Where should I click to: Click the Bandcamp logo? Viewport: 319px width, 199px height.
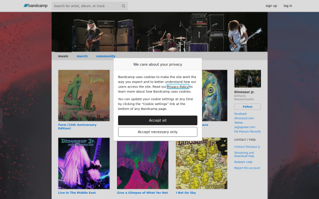[x=36, y=6]
